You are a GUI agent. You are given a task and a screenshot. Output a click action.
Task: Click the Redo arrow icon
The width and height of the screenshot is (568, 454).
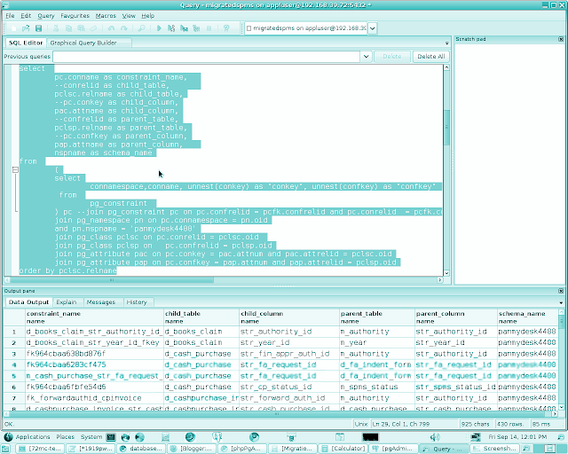click(x=124, y=28)
